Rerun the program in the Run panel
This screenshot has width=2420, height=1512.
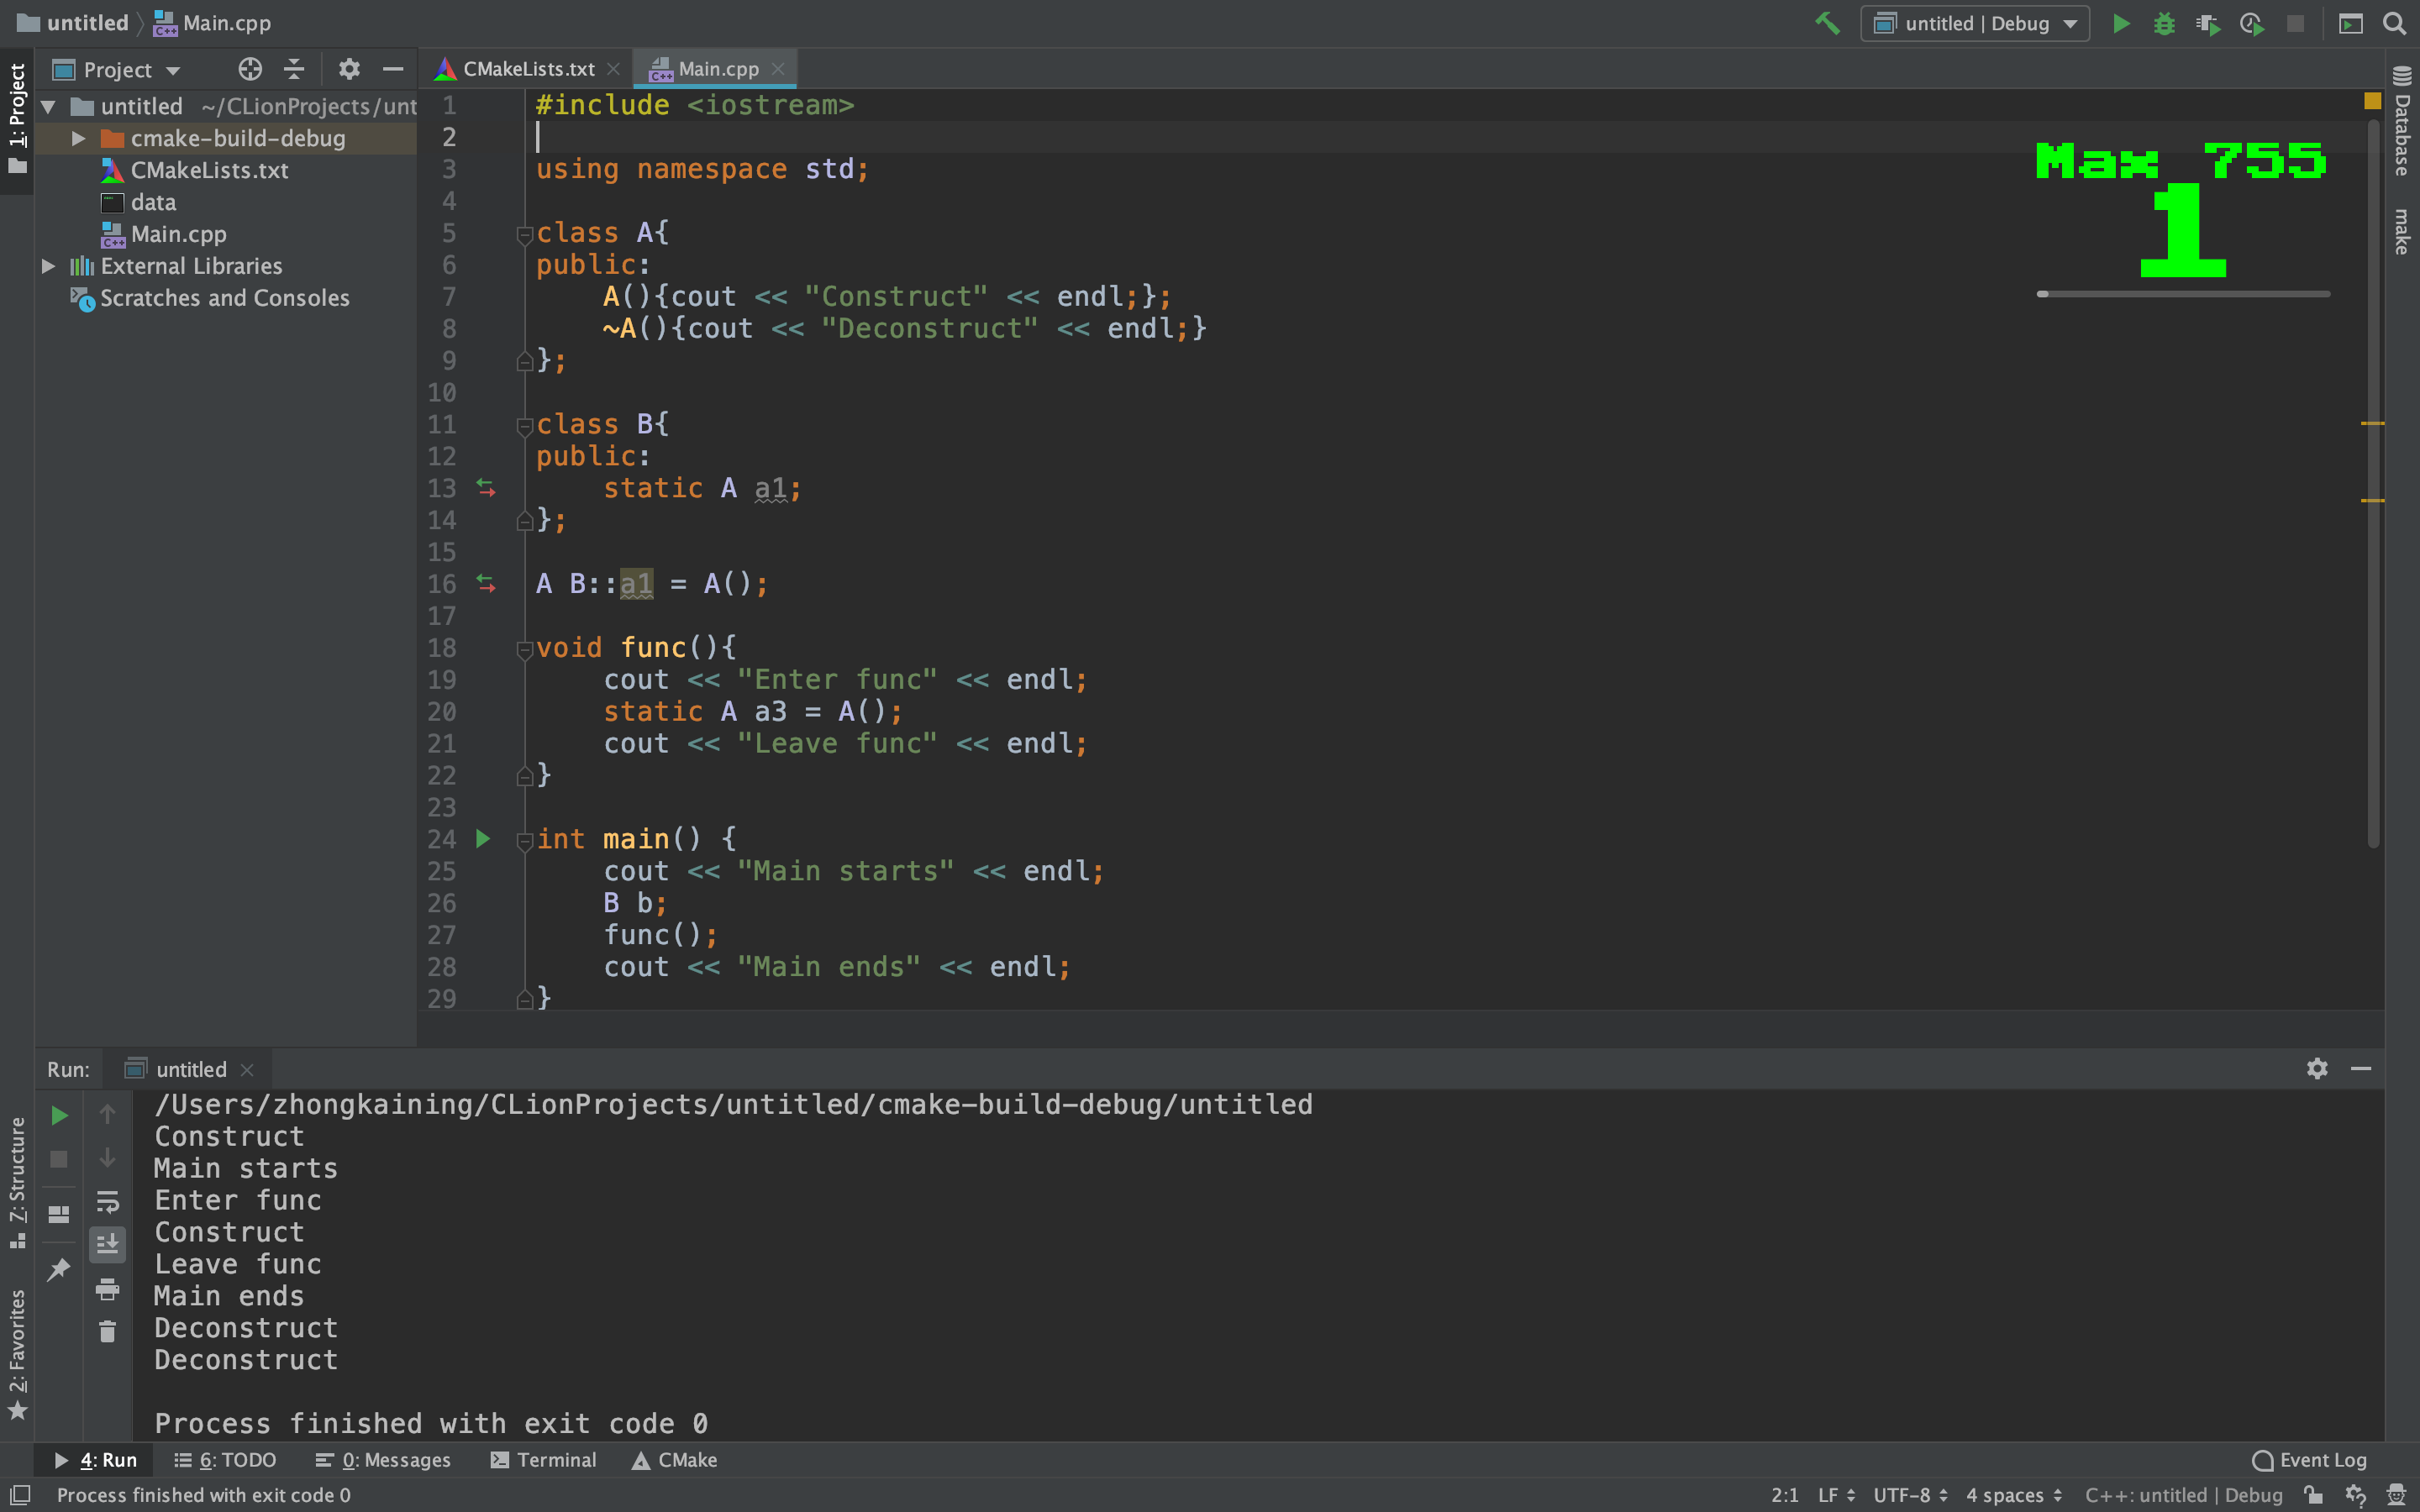tap(59, 1115)
